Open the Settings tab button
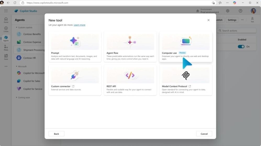The image size is (261, 146). [x=232, y=20]
